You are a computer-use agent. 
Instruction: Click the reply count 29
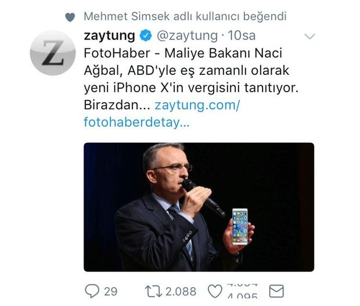tap(111, 291)
